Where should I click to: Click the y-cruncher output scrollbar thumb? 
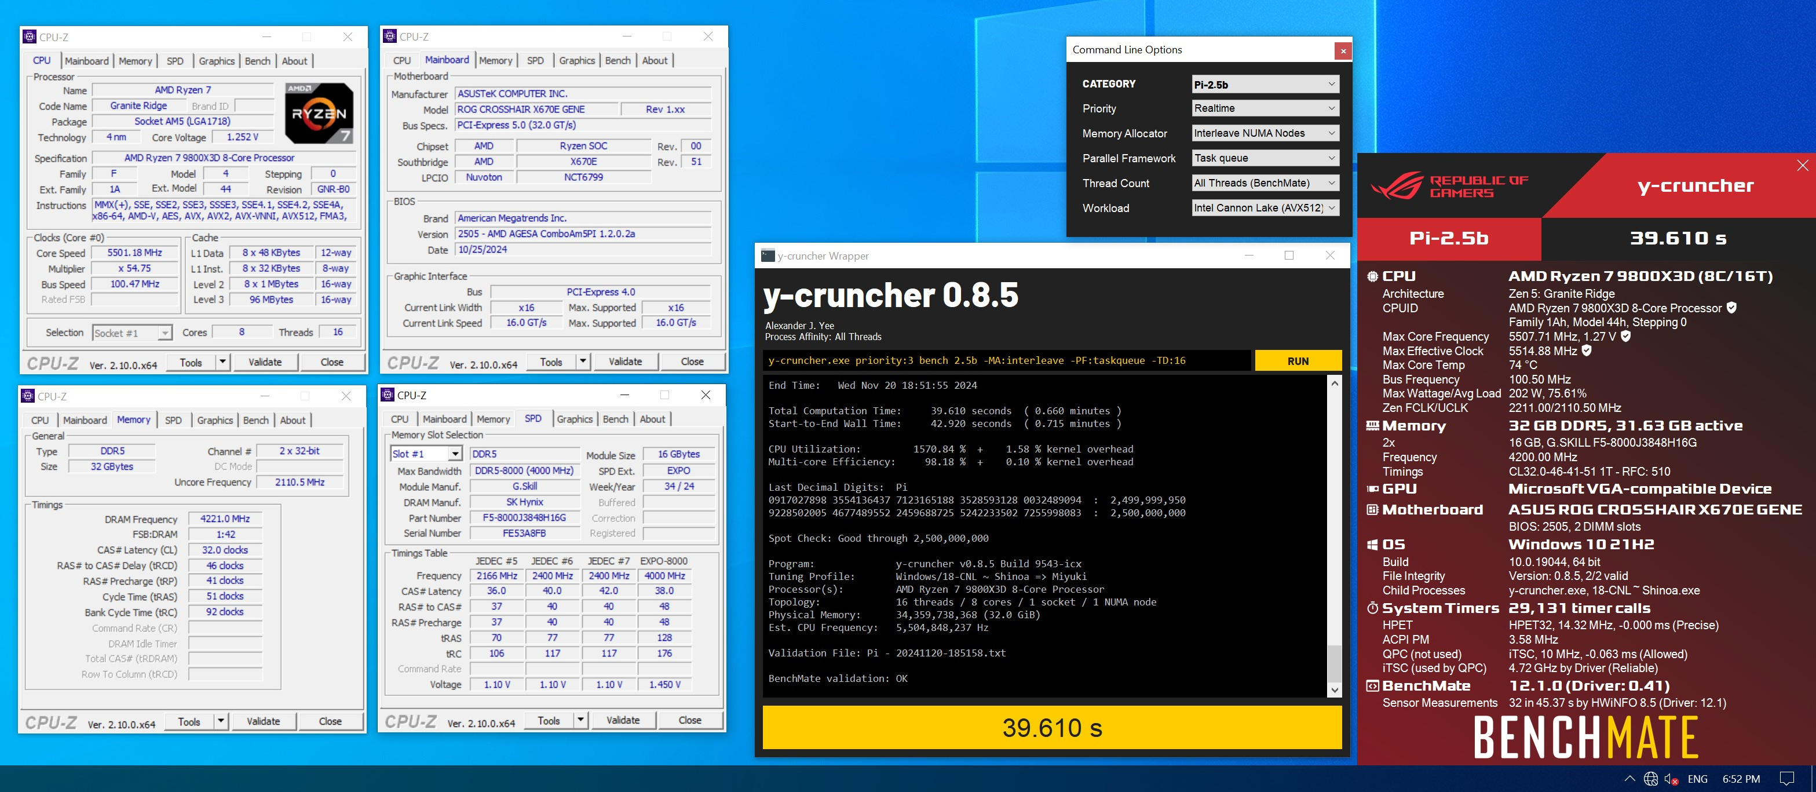coord(1334,663)
